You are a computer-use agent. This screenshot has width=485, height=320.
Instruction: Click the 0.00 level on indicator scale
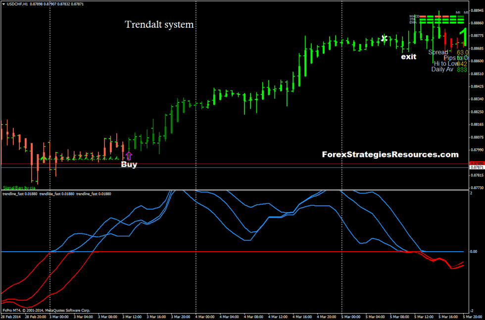(474, 252)
